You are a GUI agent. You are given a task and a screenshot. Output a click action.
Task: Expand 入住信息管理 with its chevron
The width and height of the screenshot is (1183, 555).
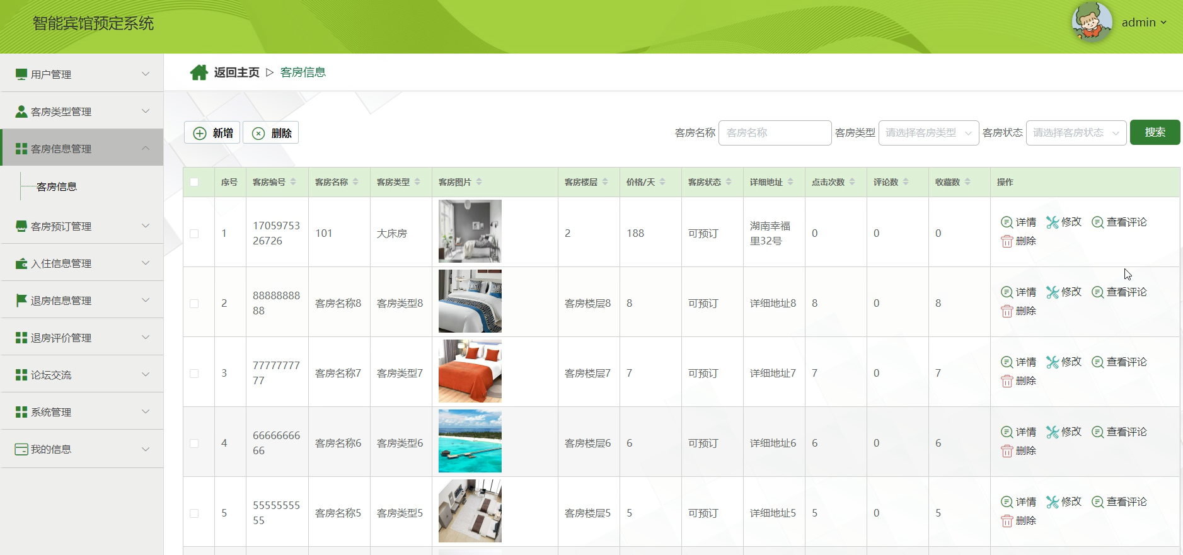click(x=146, y=263)
